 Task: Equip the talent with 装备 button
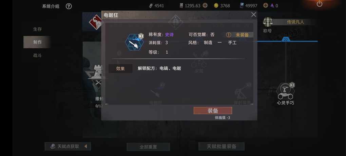coord(213,110)
